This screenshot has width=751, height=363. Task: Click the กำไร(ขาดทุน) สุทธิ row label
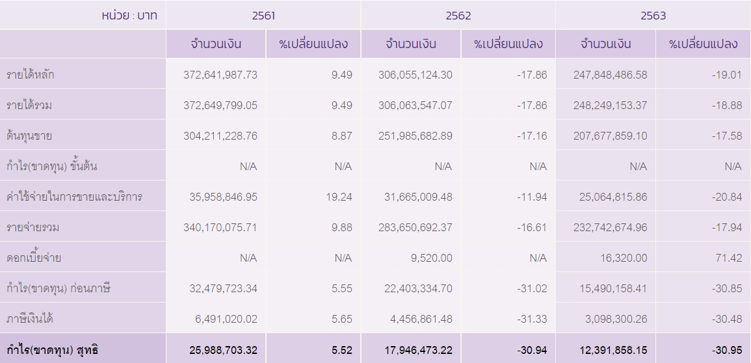pos(52,349)
